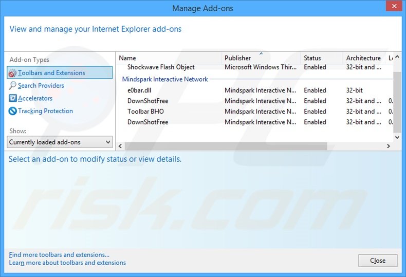
Task: Select Search Providers add-on type
Action: [x=41, y=85]
